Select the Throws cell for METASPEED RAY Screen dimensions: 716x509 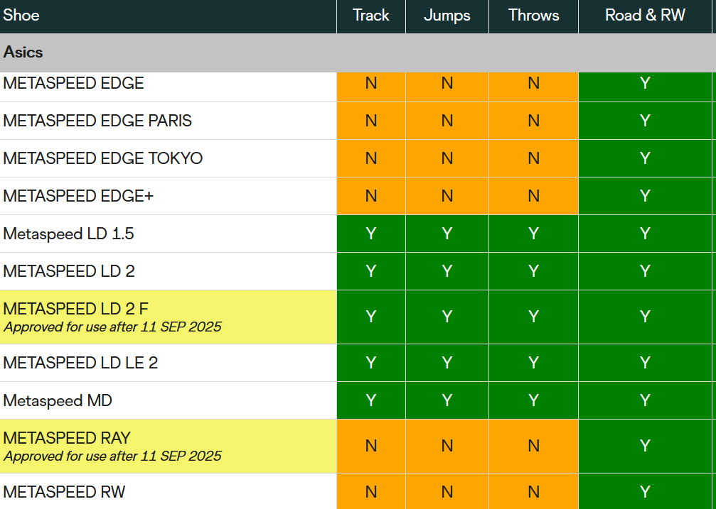[x=533, y=446]
